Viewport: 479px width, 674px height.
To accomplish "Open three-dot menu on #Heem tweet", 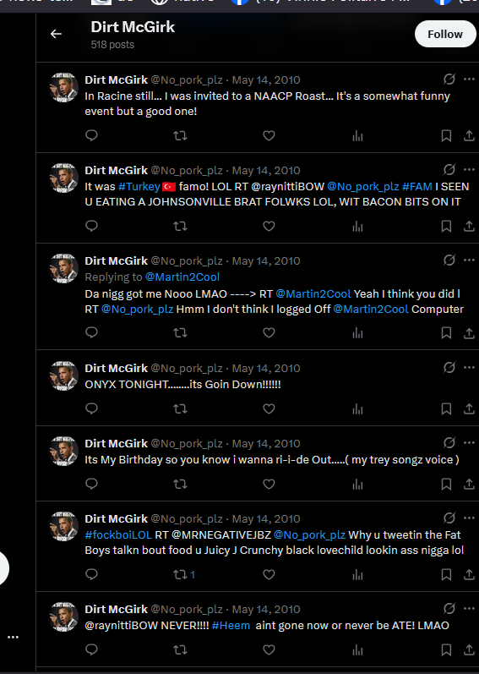I will pyautogui.click(x=469, y=609).
